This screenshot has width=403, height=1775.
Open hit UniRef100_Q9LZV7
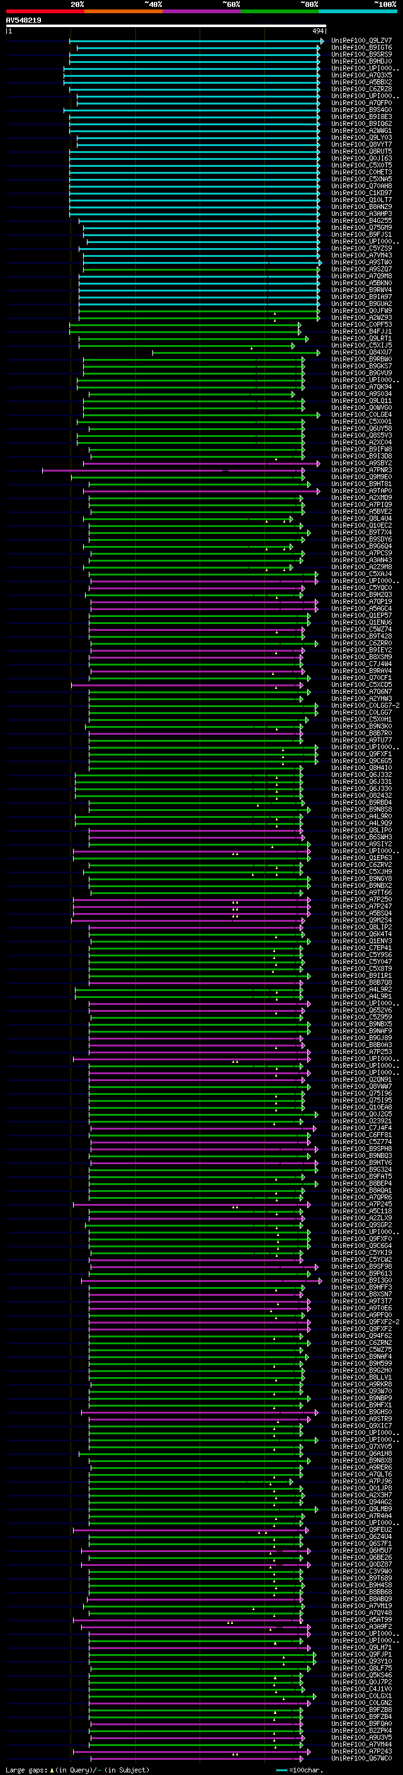pyautogui.click(x=361, y=42)
